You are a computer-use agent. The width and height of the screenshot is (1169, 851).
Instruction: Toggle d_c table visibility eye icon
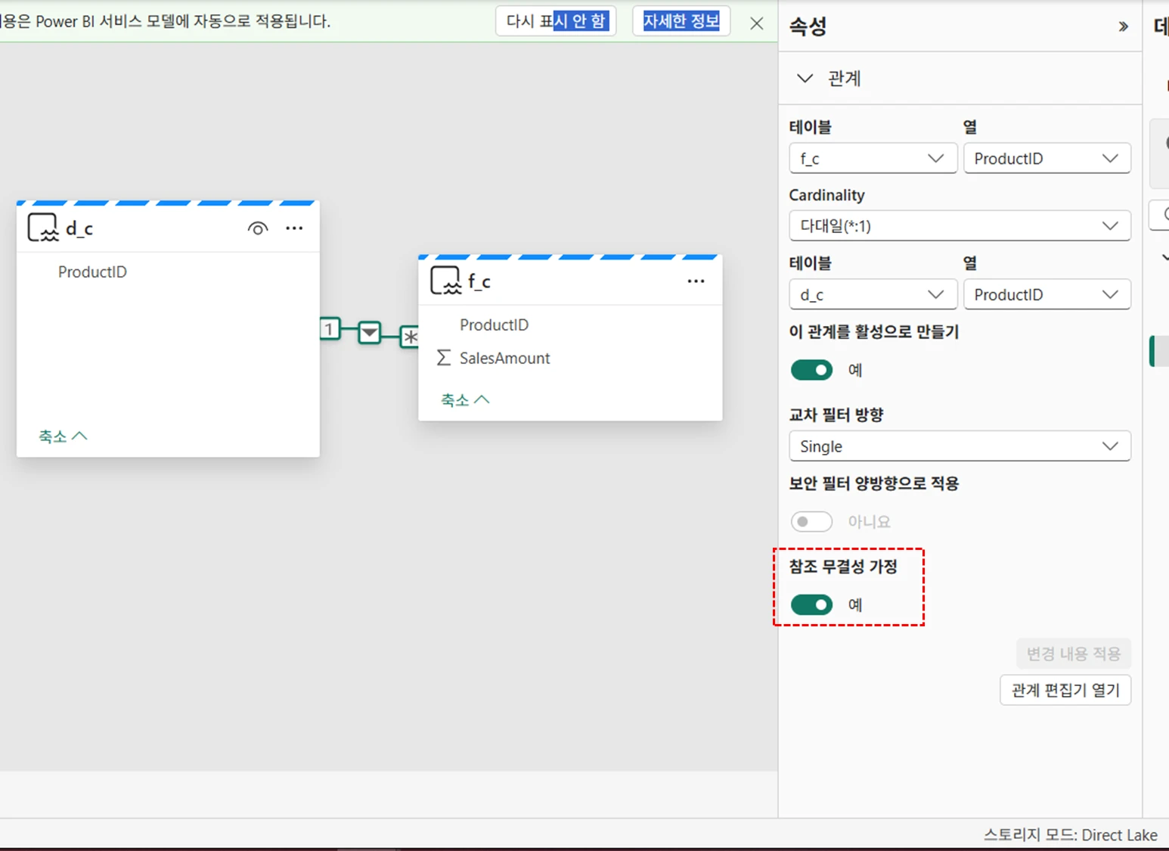click(258, 228)
